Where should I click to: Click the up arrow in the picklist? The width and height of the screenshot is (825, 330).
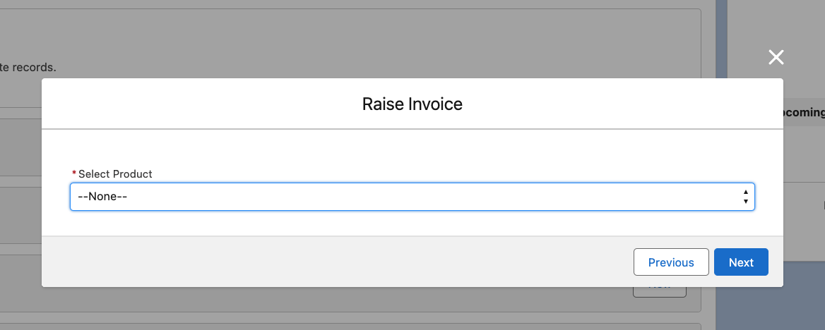tap(746, 192)
